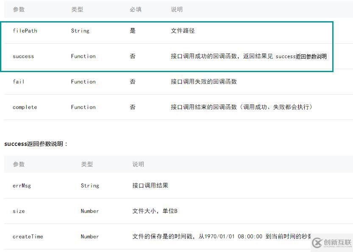
Task: Click the '文件大小，单位B' description
Action: click(x=155, y=211)
